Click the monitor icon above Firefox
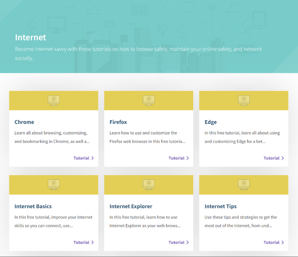The width and height of the screenshot is (298, 257). pos(149,100)
